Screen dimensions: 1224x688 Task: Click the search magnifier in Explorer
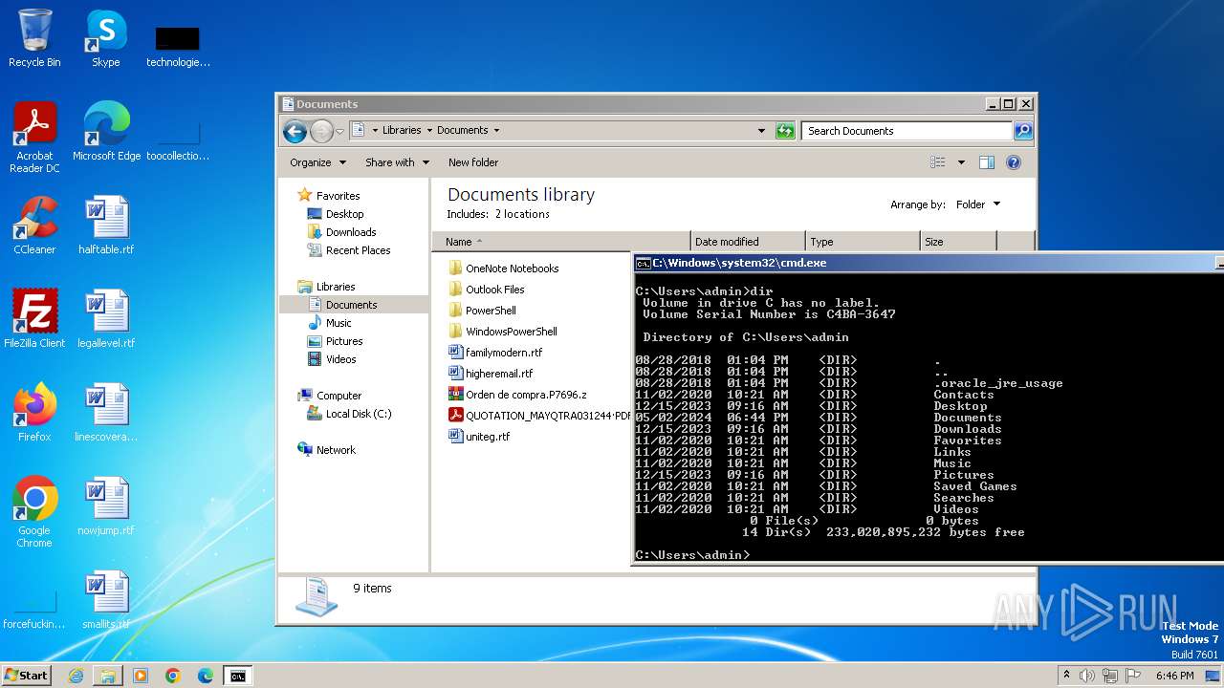pos(1023,131)
